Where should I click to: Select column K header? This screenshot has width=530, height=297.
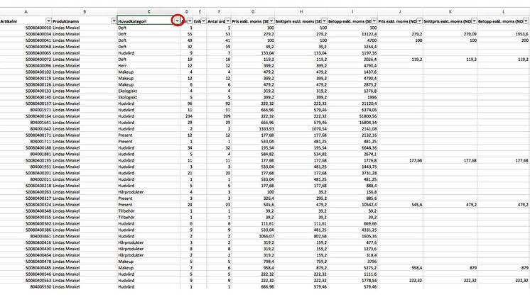450,12
